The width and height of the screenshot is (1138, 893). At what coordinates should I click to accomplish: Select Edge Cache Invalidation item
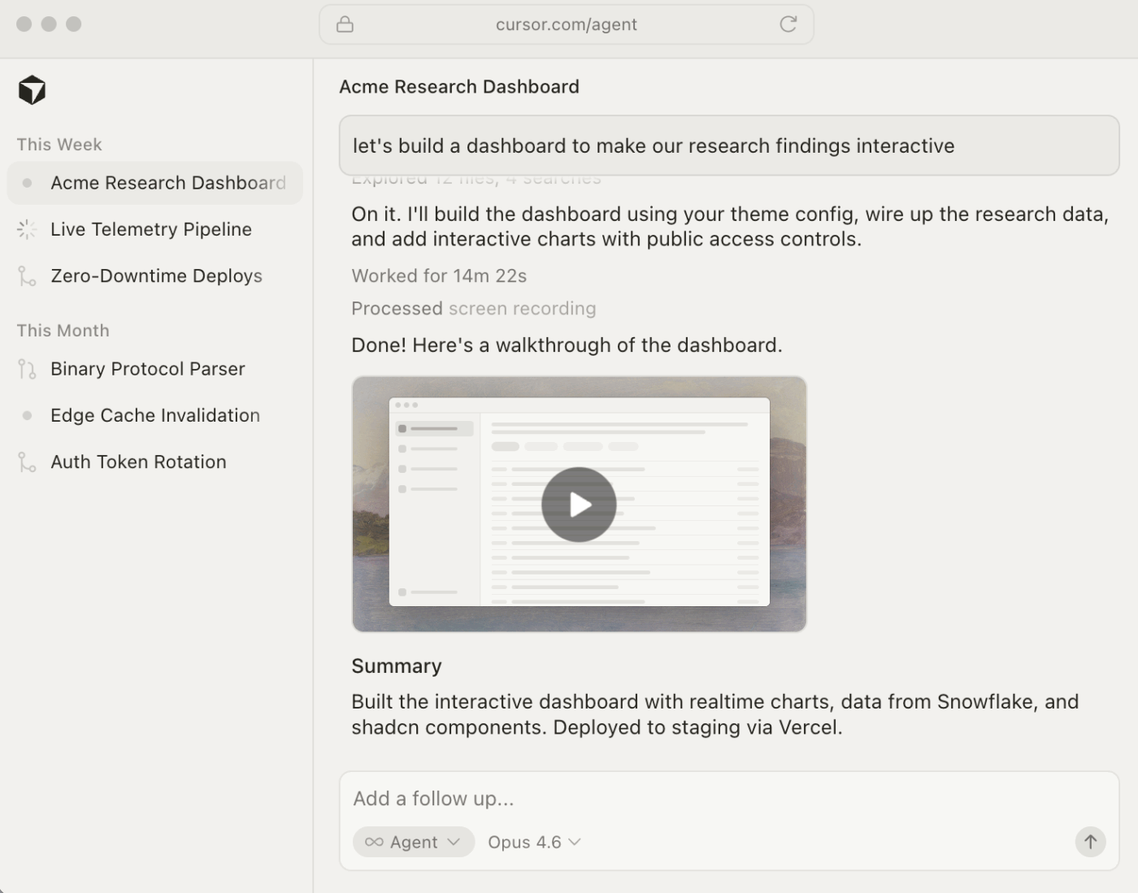tap(155, 416)
